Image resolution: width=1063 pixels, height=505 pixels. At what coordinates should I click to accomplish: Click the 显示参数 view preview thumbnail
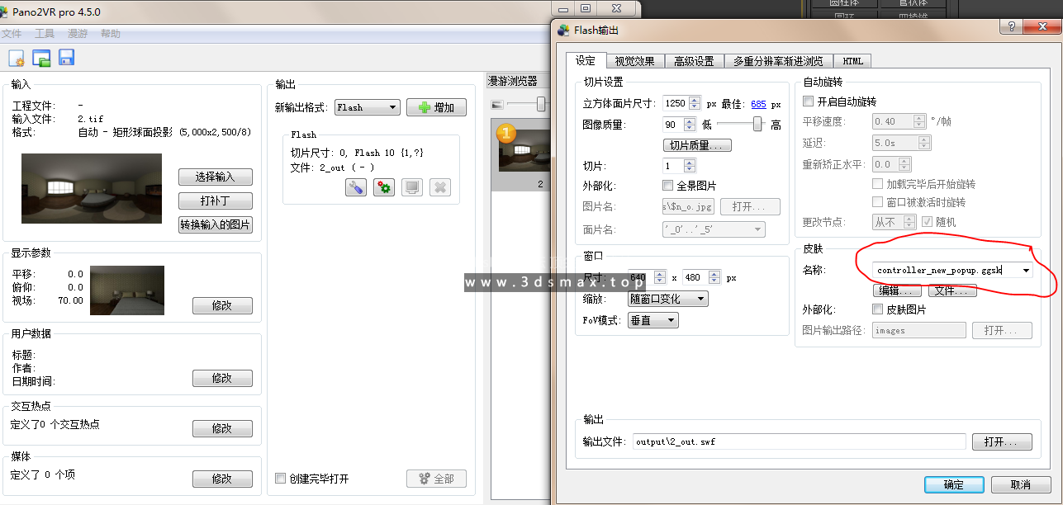point(127,290)
